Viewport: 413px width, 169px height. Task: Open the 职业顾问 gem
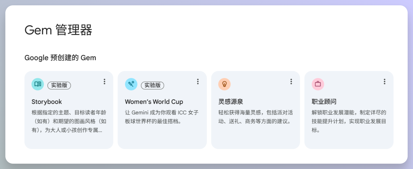(323, 101)
